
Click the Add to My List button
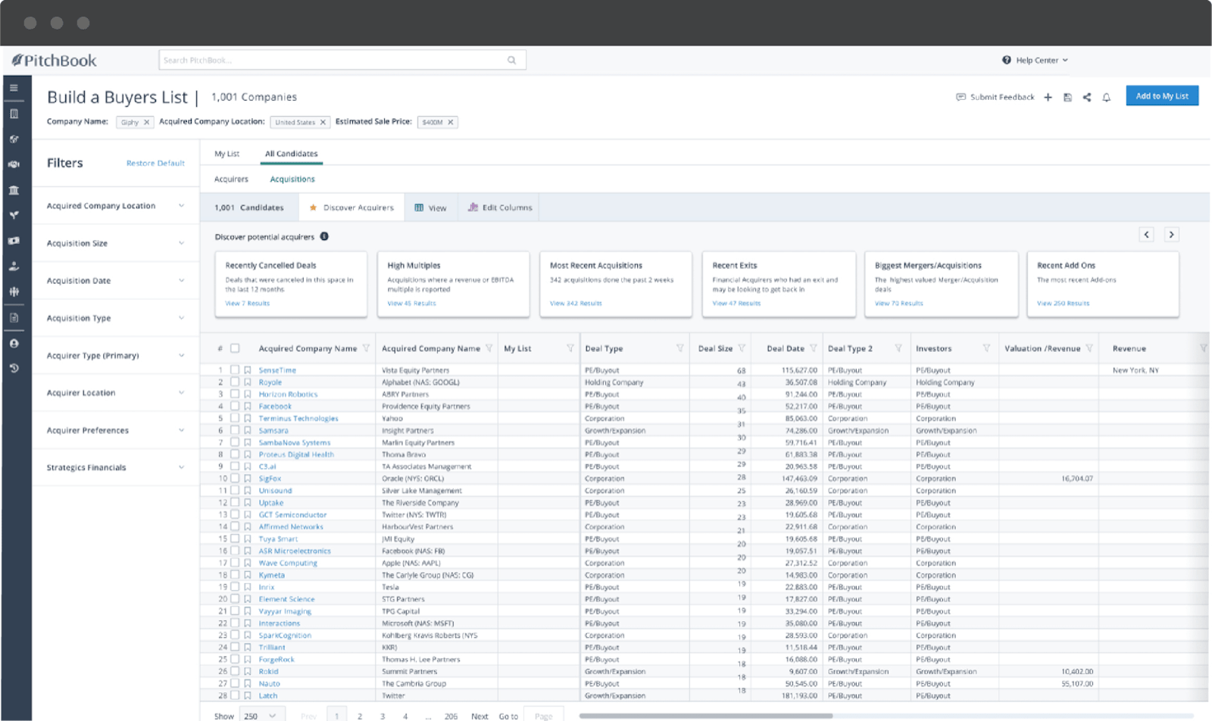point(1161,95)
